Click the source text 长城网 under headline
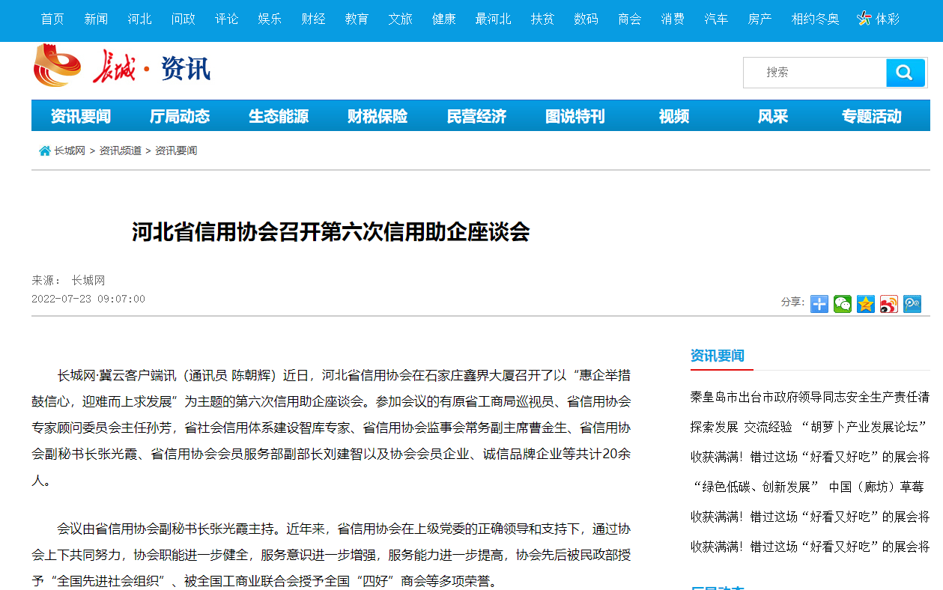The image size is (943, 590). pos(88,281)
